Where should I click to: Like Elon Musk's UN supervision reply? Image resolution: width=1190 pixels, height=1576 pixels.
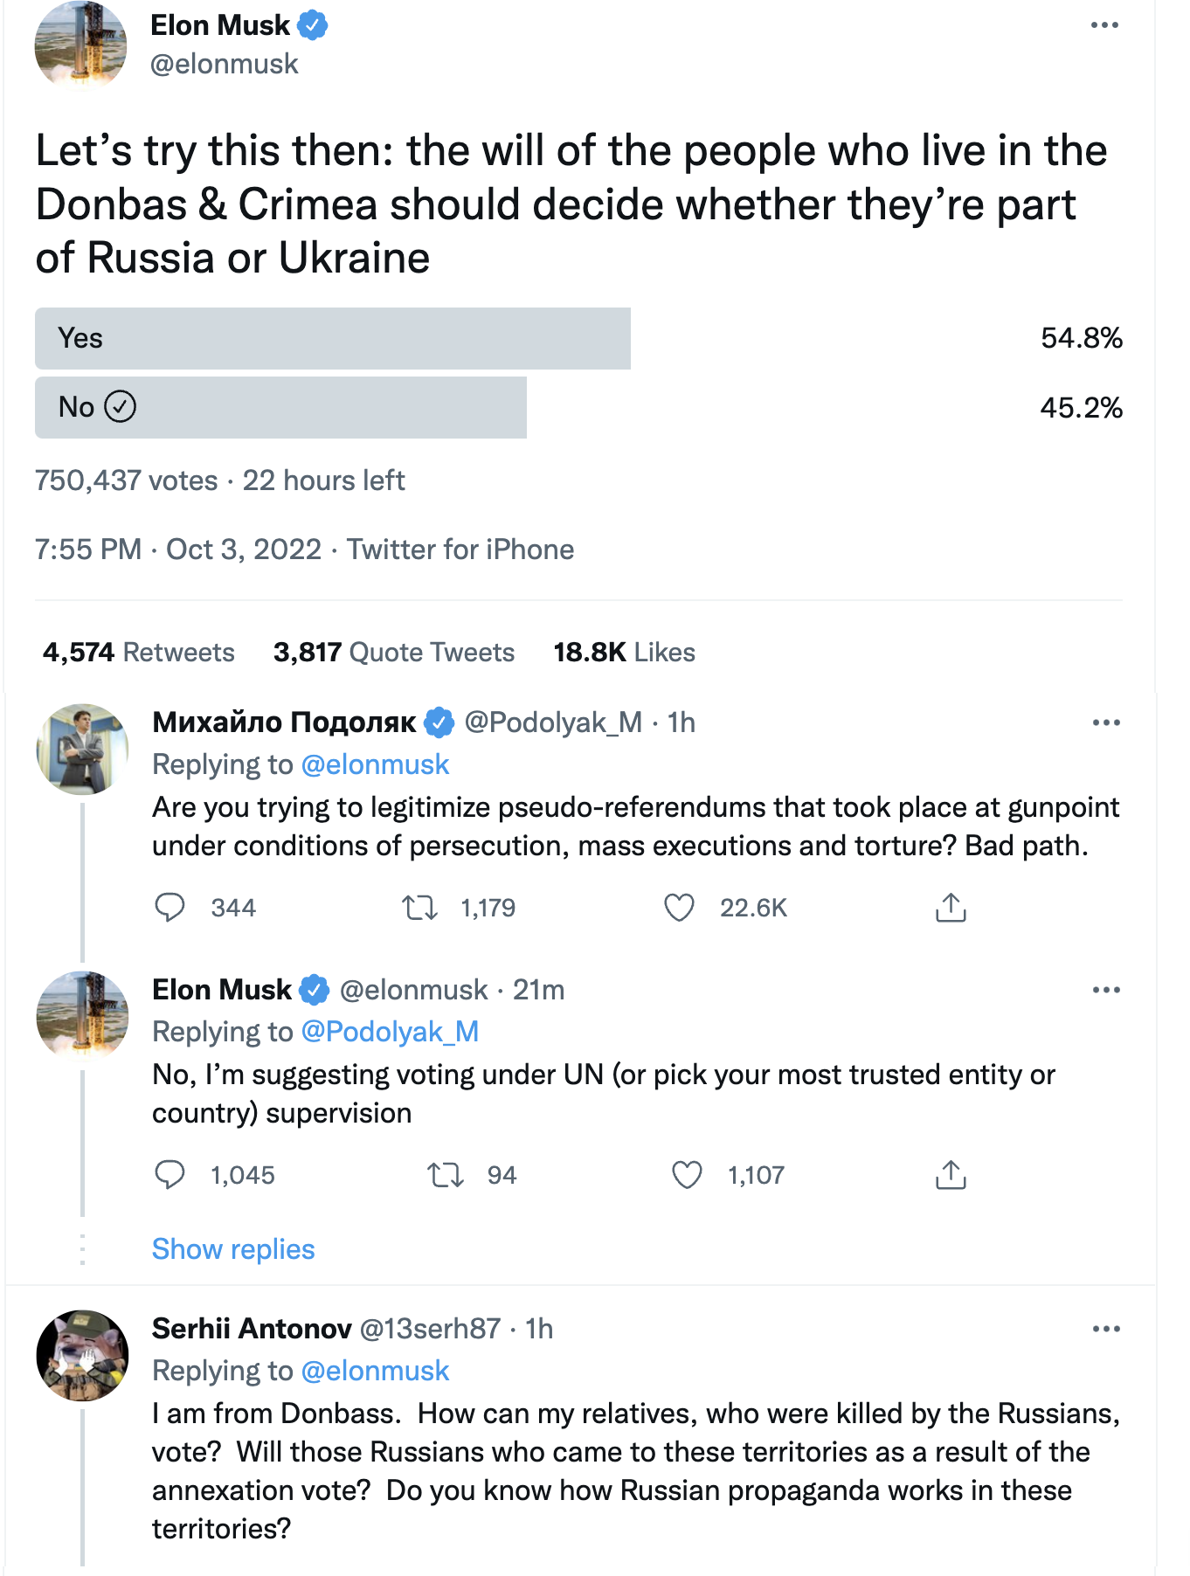(x=687, y=1175)
